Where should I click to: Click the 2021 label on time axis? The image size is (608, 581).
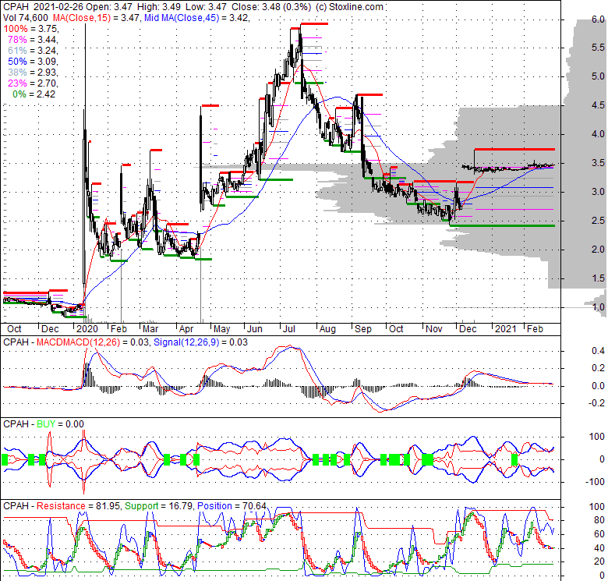[x=506, y=329]
